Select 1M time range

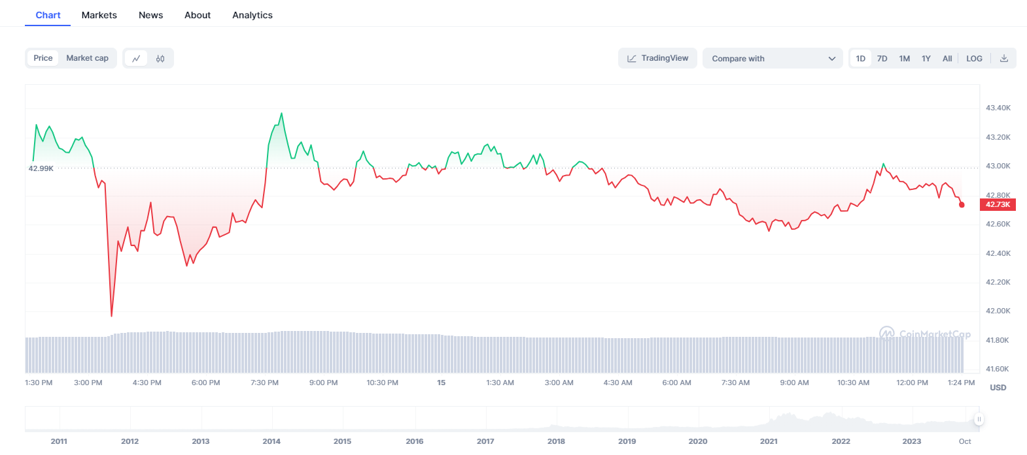pyautogui.click(x=905, y=58)
